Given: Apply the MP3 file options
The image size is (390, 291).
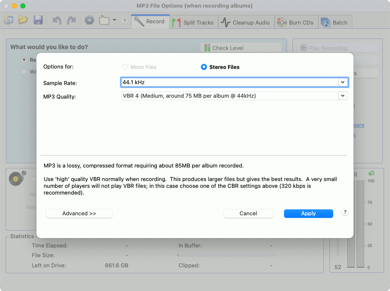Looking at the screenshot, I should pos(309,214).
